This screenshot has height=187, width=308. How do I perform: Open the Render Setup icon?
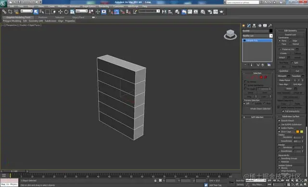[210, 12]
